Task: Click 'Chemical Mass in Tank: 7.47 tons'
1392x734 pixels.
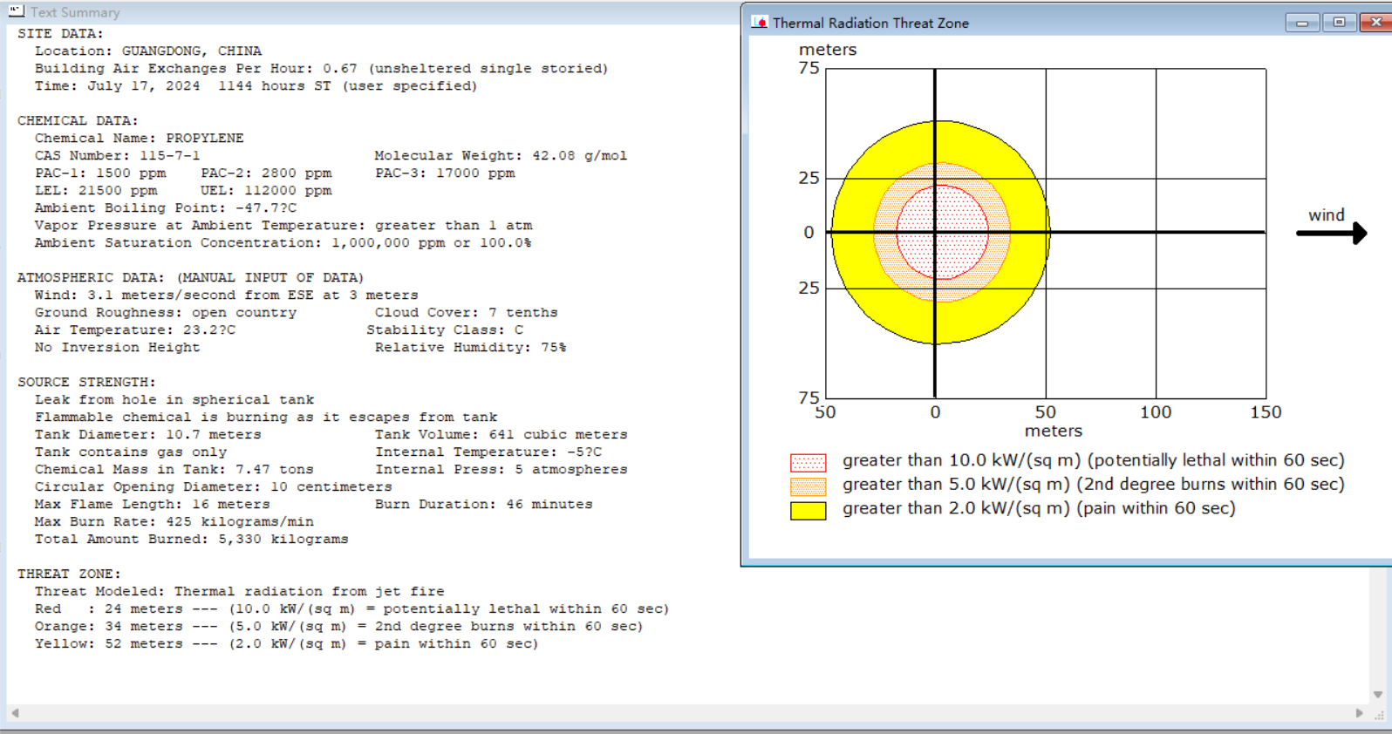Action: (174, 469)
